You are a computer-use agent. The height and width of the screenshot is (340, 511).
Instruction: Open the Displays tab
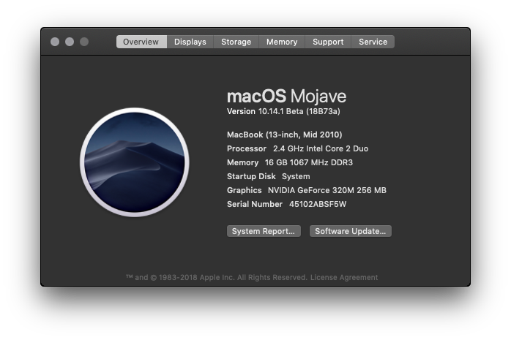[x=190, y=42]
